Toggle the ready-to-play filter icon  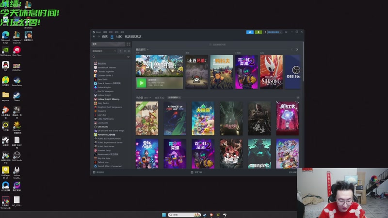click(129, 51)
